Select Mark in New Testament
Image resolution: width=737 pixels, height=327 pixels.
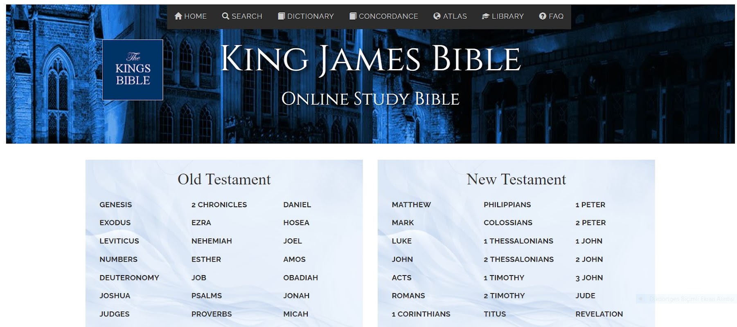[x=403, y=223]
